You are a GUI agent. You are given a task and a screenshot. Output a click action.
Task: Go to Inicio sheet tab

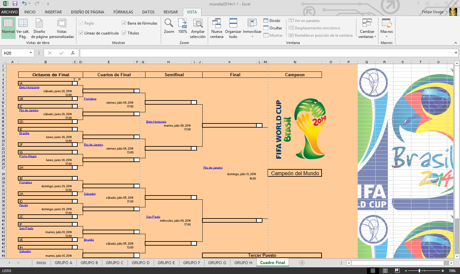tap(41, 263)
